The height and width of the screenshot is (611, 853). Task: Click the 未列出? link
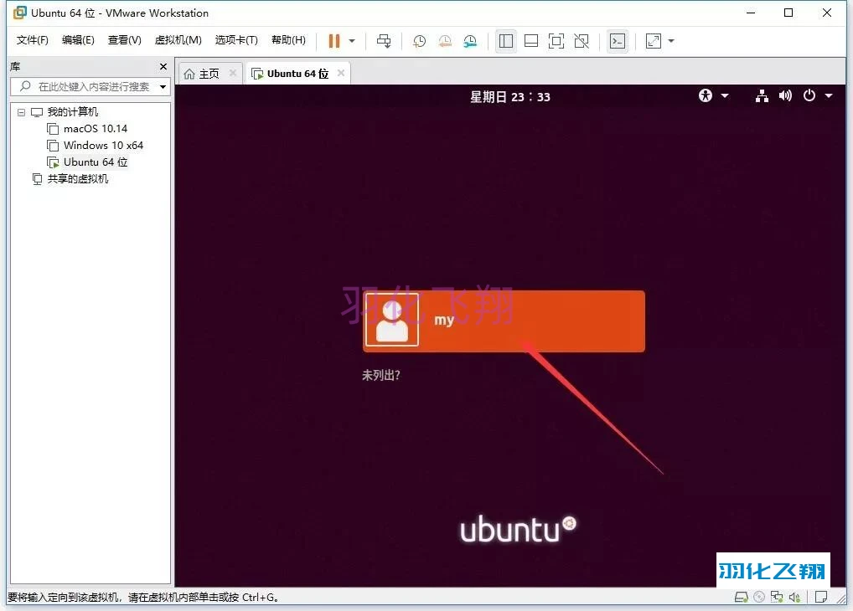(x=381, y=375)
